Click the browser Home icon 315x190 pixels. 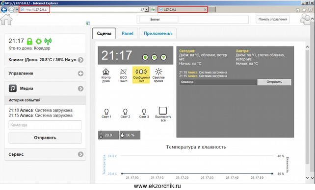click(x=298, y=10)
